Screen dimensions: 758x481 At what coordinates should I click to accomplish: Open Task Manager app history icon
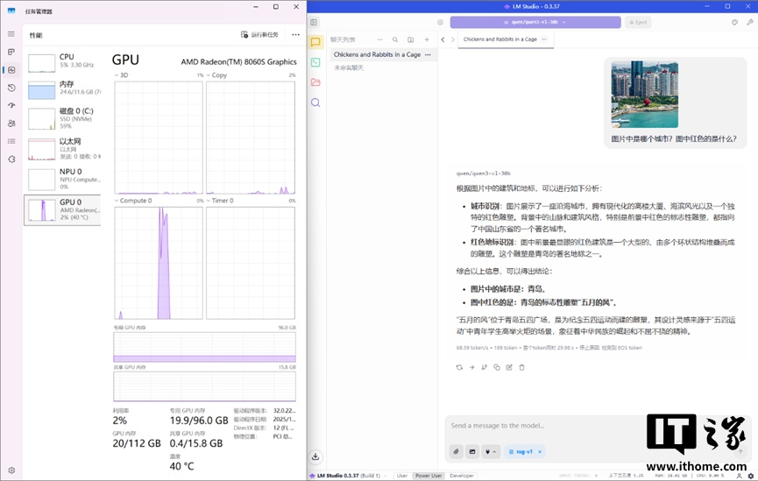point(11,88)
